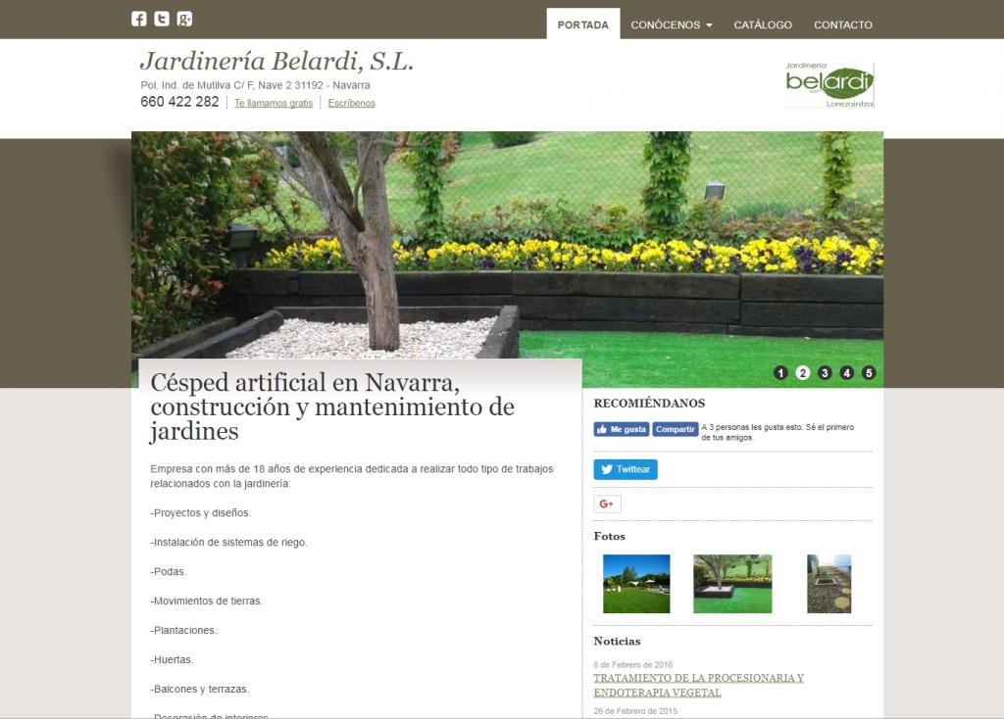Go to slide 3 of the carousel
The height and width of the screenshot is (719, 1004).
tap(825, 373)
